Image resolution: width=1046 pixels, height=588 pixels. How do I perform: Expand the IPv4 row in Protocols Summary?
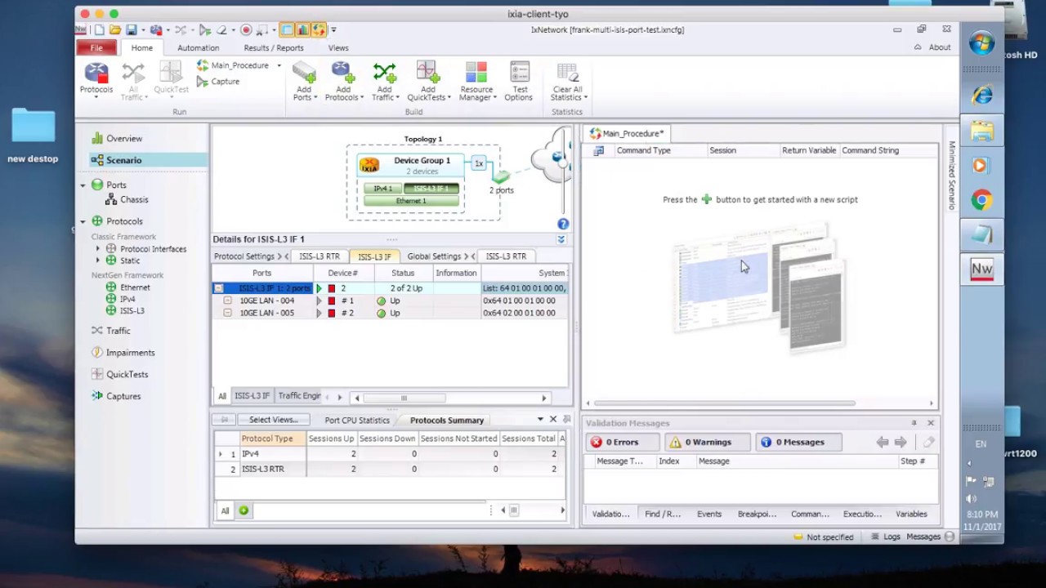220,454
